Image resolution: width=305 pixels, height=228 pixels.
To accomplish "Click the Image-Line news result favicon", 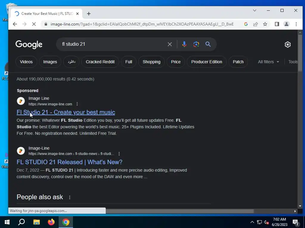I will pos(21,151).
